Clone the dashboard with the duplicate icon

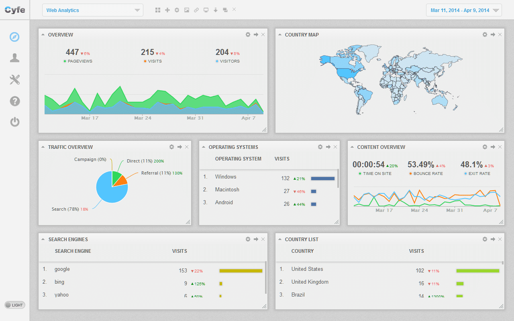225,10
